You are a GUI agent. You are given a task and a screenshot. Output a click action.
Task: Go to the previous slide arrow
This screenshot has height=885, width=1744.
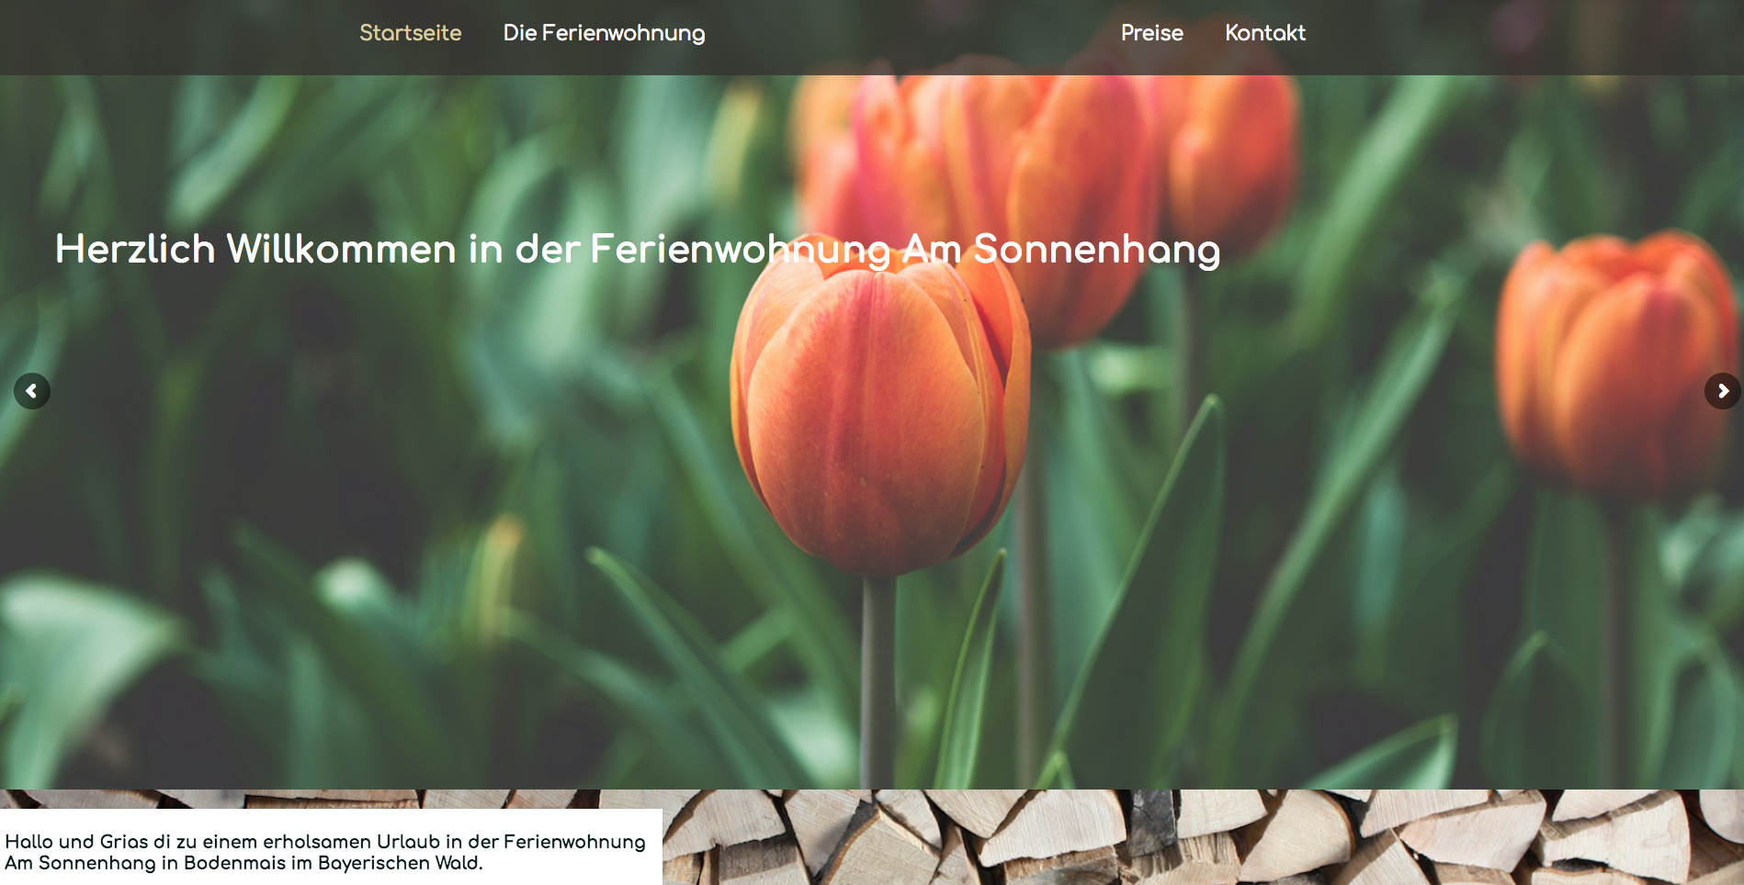click(32, 391)
